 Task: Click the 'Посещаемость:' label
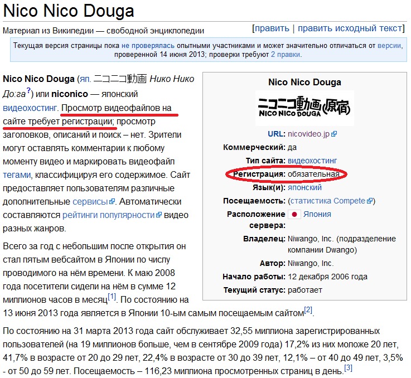(254, 201)
